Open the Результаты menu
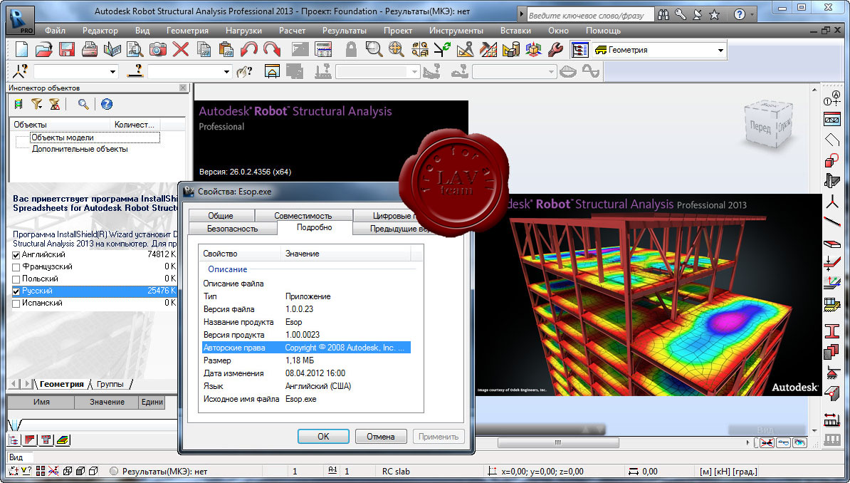850x483 pixels. click(x=345, y=31)
